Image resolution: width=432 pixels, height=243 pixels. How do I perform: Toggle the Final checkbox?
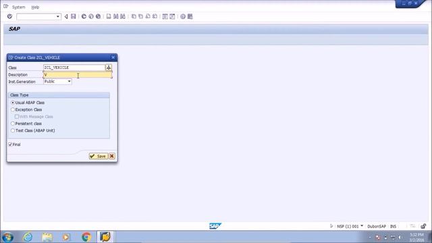point(10,144)
